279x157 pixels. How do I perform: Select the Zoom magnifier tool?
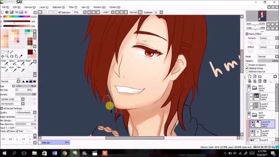(7, 56)
